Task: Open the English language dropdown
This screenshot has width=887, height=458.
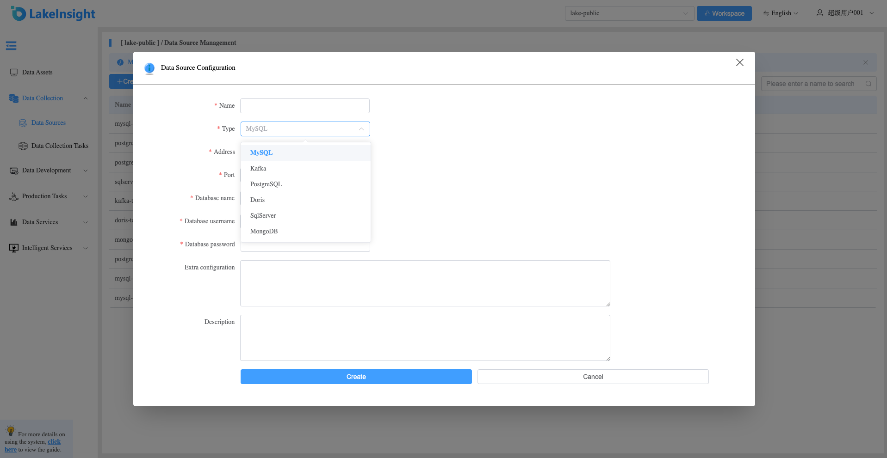Action: click(x=781, y=13)
